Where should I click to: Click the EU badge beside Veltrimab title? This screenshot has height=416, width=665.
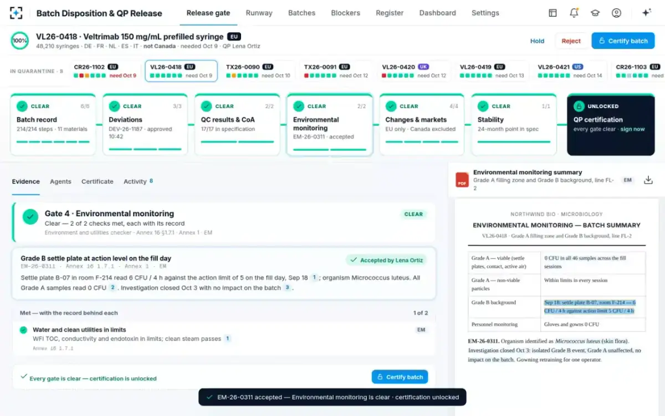[234, 37]
